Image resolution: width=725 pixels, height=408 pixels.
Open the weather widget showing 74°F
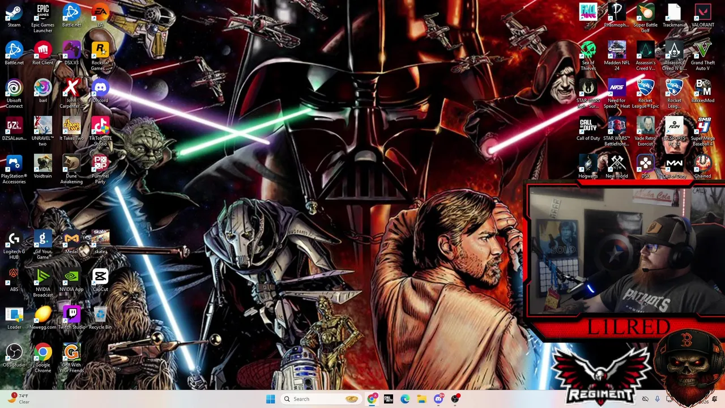pos(19,399)
